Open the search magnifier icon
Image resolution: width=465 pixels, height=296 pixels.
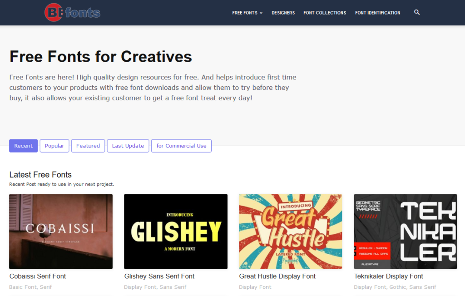click(417, 13)
